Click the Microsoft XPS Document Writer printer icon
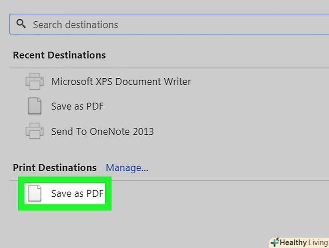This screenshot has height=248, width=329. coord(35,81)
